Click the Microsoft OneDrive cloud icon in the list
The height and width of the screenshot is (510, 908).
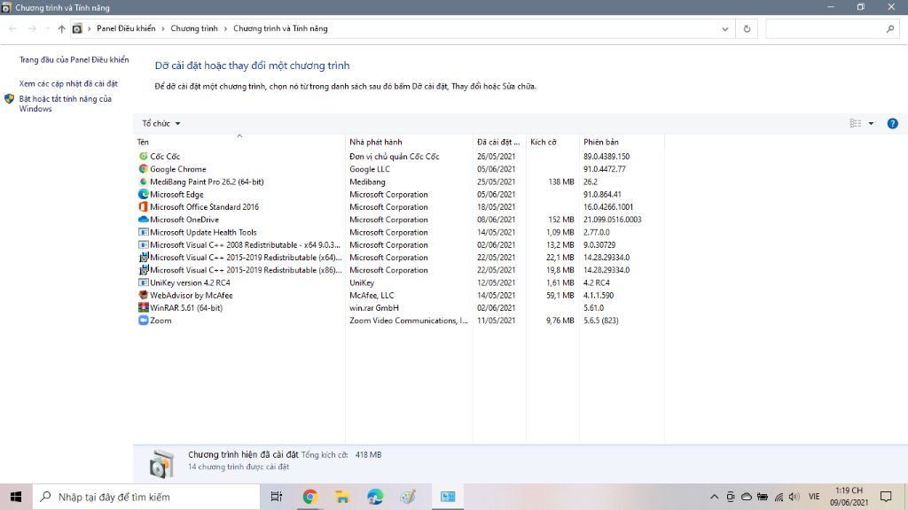143,220
